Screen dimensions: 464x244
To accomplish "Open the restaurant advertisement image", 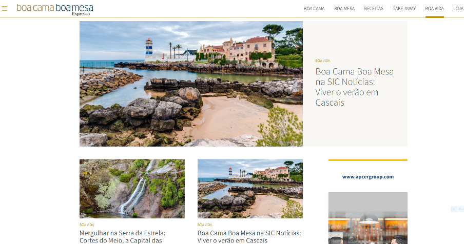I will point(368,218).
